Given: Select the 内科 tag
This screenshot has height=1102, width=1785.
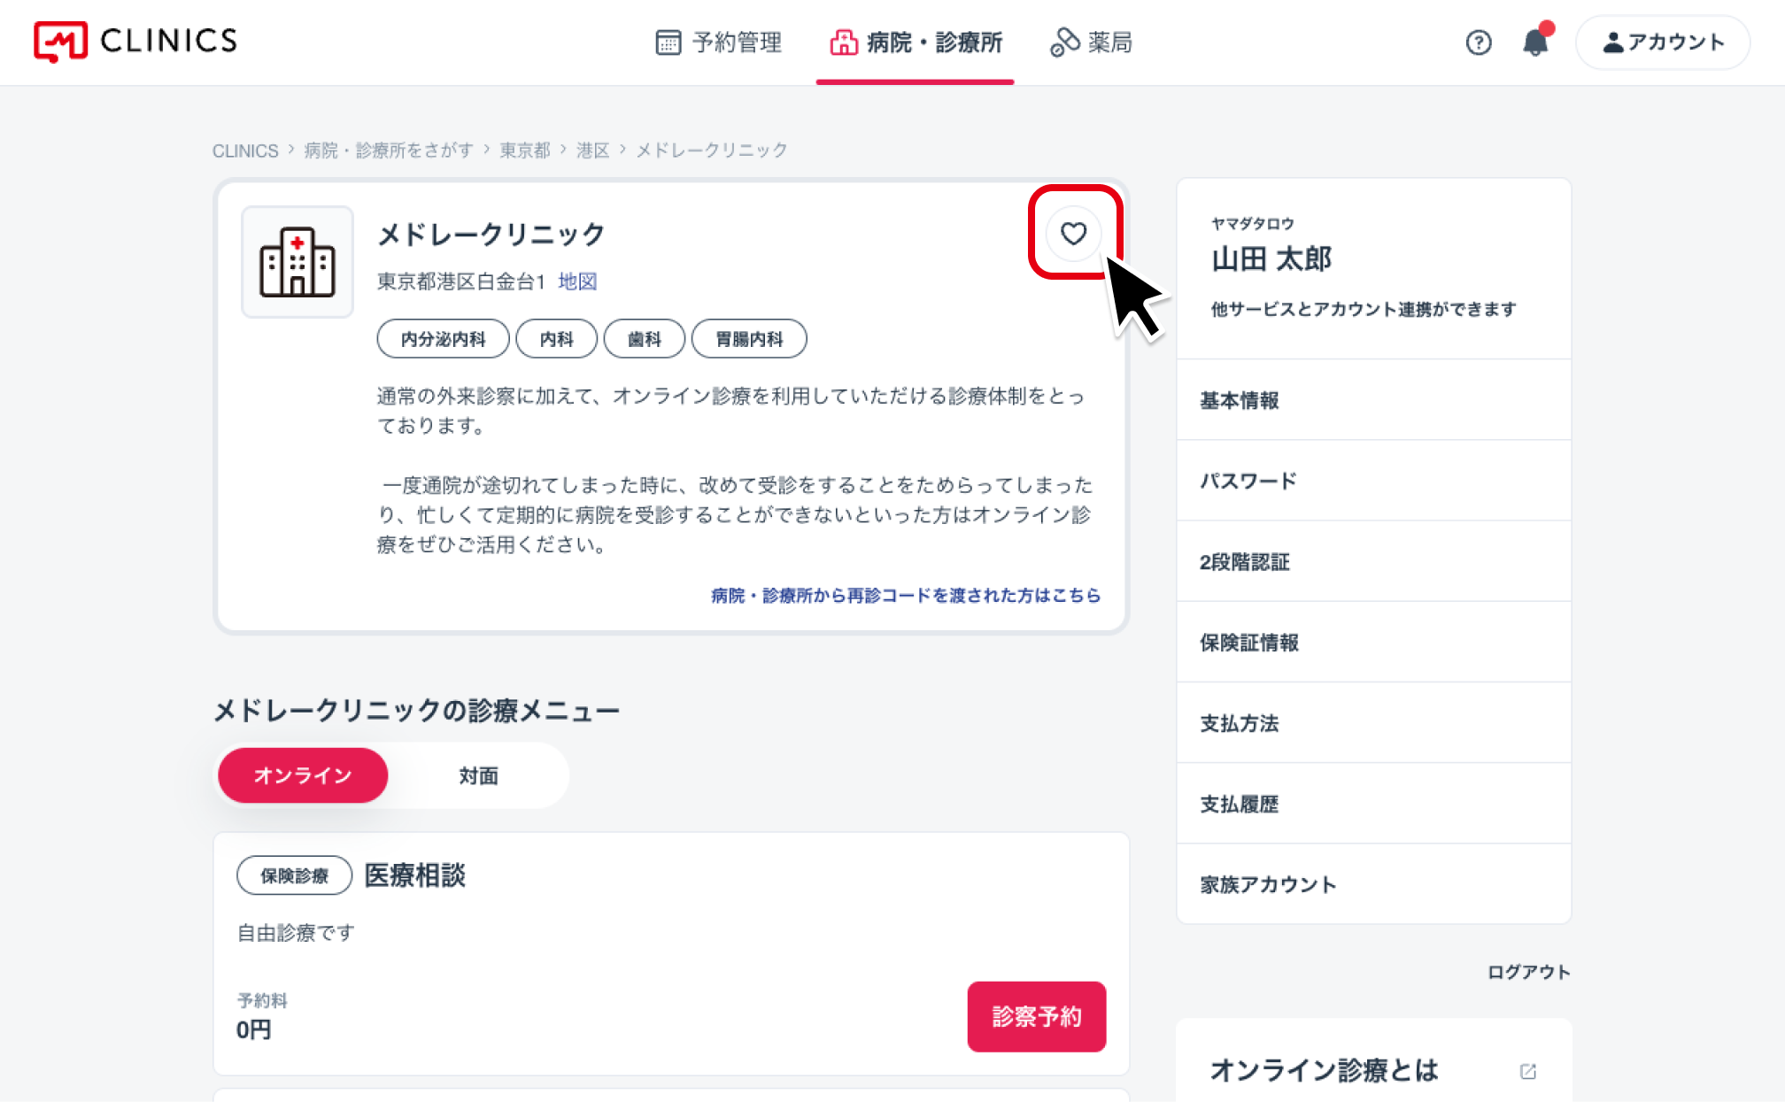Looking at the screenshot, I should pos(557,339).
